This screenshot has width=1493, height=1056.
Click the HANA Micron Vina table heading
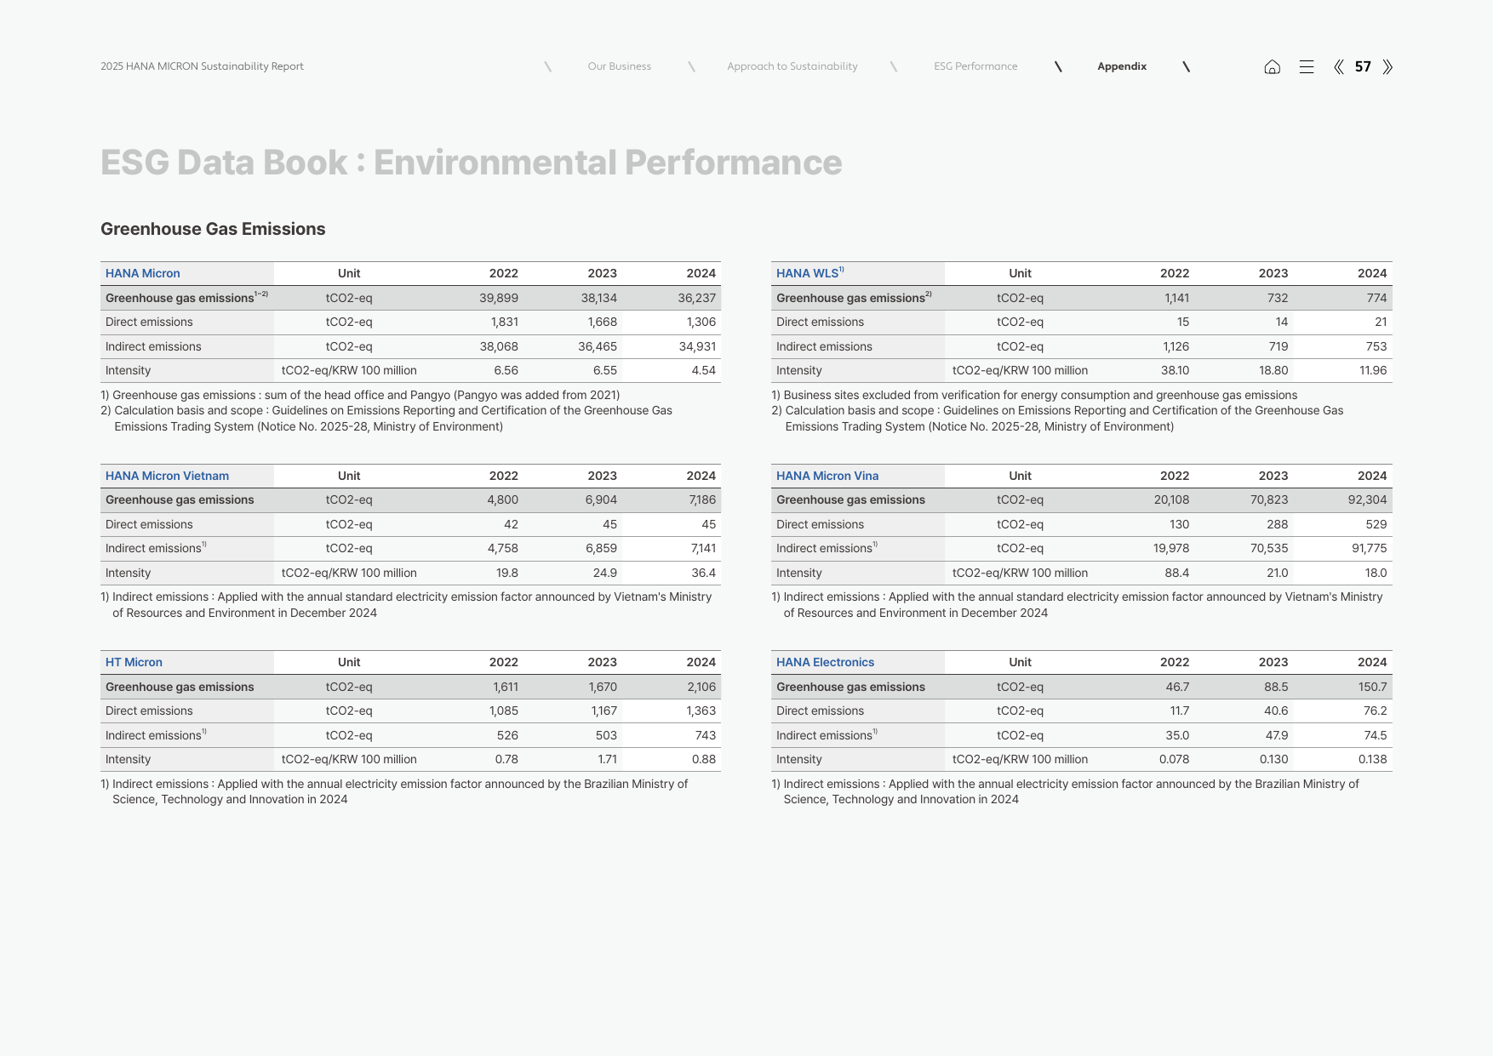click(827, 476)
